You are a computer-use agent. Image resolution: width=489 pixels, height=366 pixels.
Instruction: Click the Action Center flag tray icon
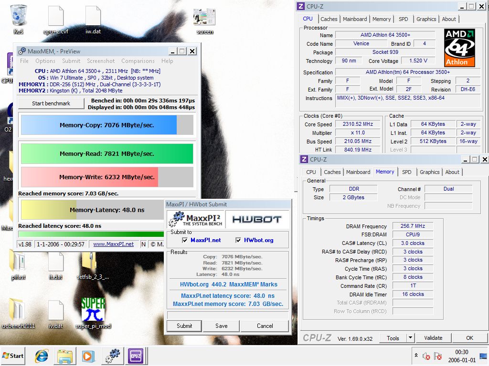(x=437, y=356)
